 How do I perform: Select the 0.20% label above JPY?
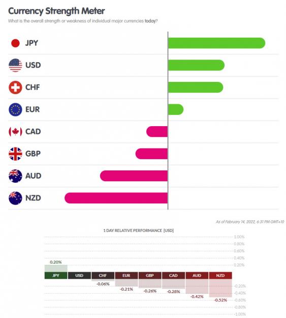56,262
